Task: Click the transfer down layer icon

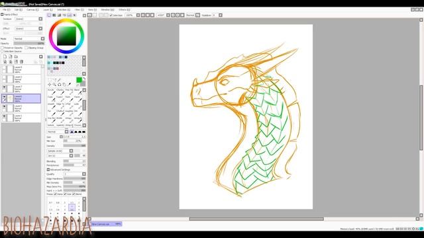Action: point(5,61)
